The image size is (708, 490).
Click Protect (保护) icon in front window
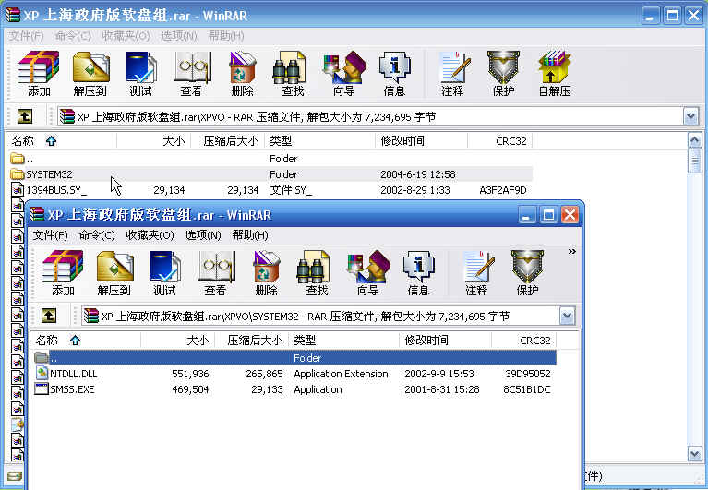click(527, 273)
